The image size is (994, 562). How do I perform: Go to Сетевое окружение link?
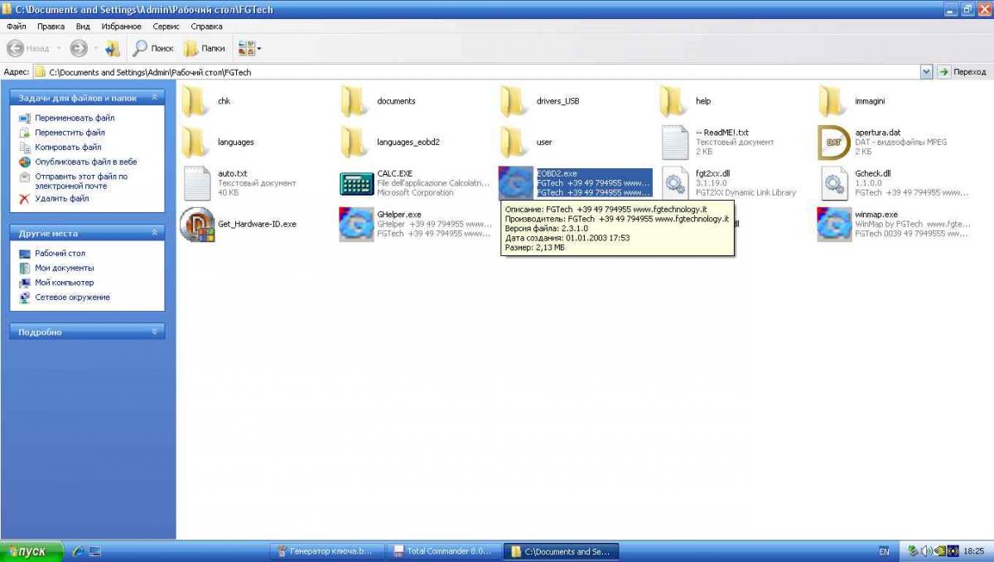(72, 297)
